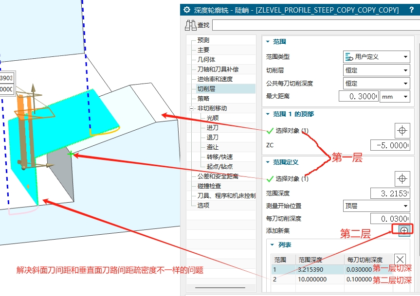Image resolution: width=420 pixels, height=296 pixels.
Task: Click 选择对象 (1) under 范围 1 的顶部
Action: [x=292, y=131]
